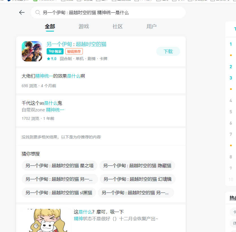Open rank number 8 in the side list
Viewport: 236px width, 232px height.
pyautogui.click(x=231, y=157)
